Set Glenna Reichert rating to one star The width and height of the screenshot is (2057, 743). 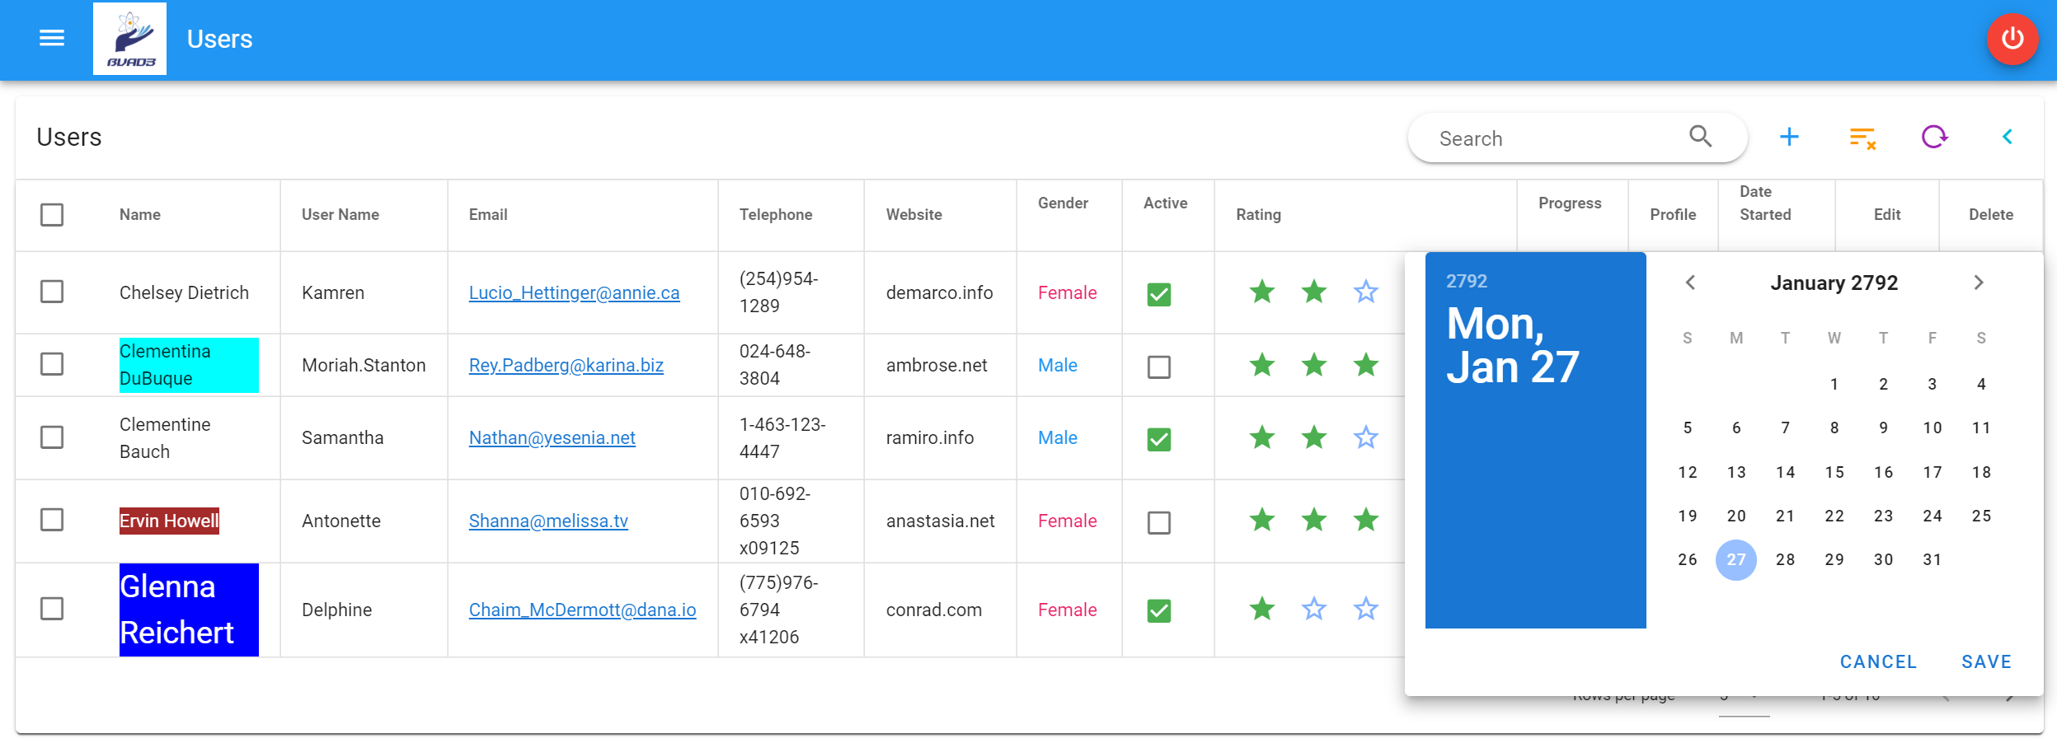(1261, 610)
